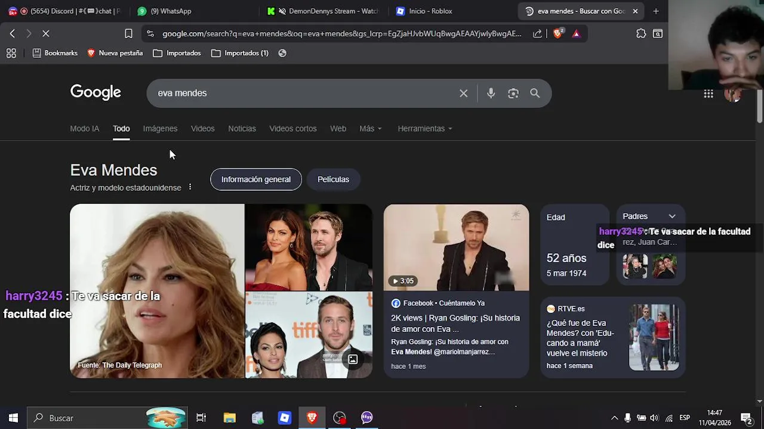Screen dimensions: 764x429
Task: Switch to DemonDennys Stream tab
Action: click(325, 11)
